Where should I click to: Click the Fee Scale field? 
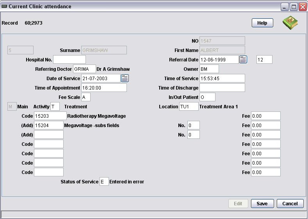tap(85, 97)
